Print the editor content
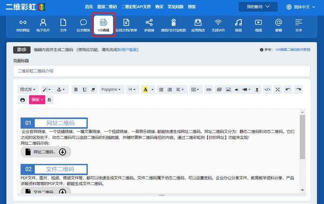324x204 pixels. click(x=23, y=100)
